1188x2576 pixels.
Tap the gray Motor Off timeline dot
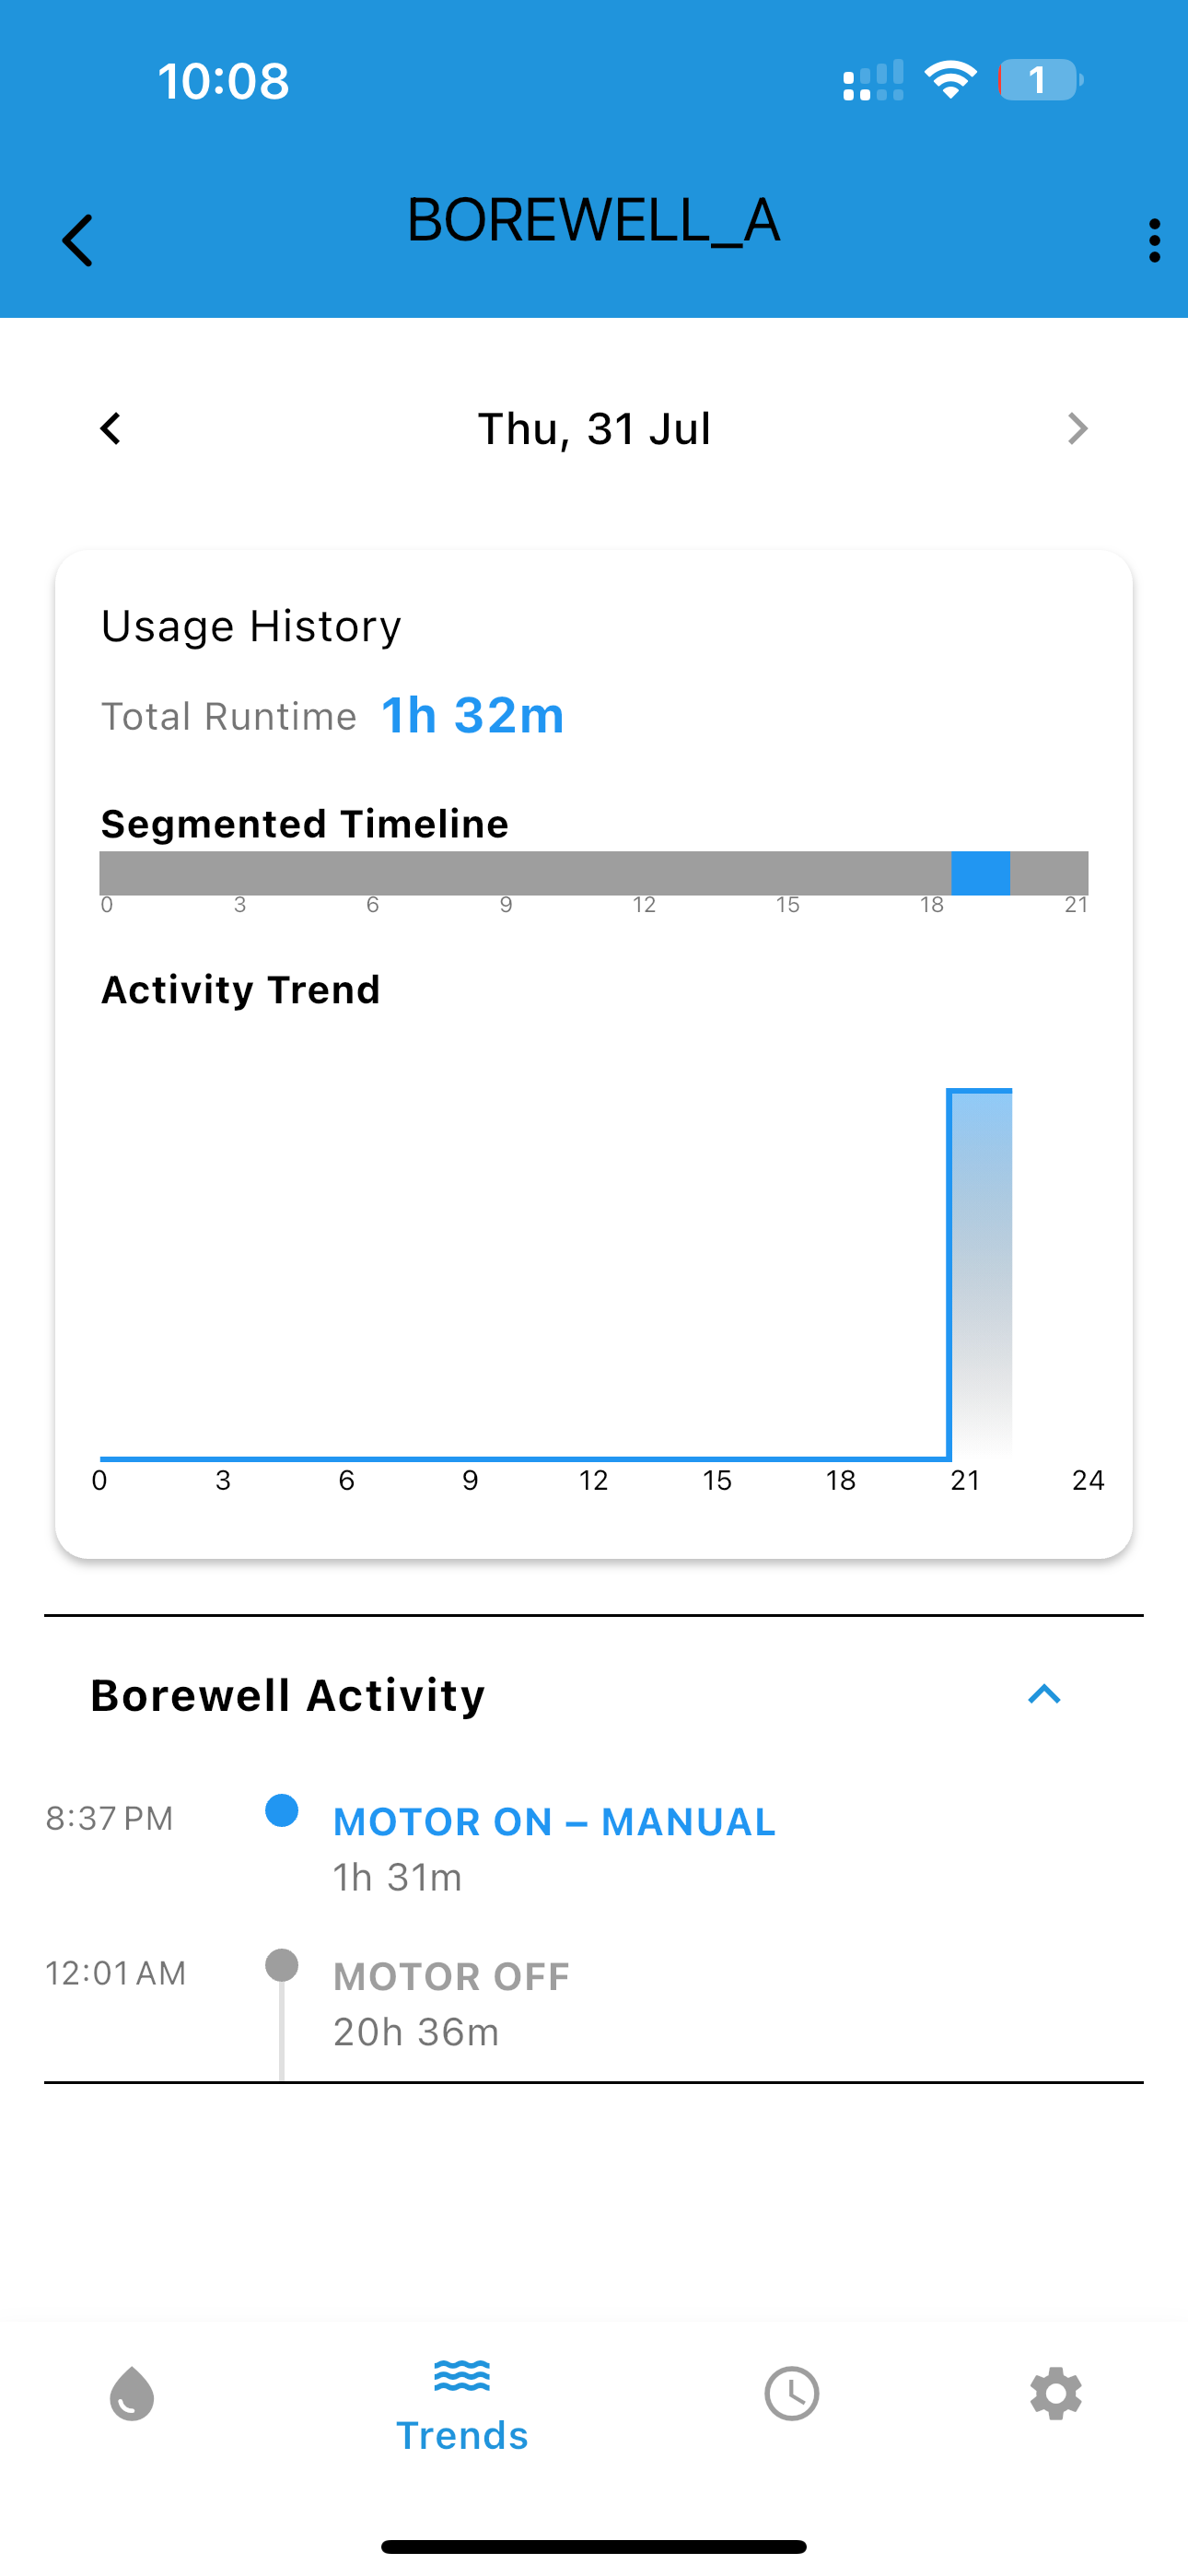tap(282, 1965)
